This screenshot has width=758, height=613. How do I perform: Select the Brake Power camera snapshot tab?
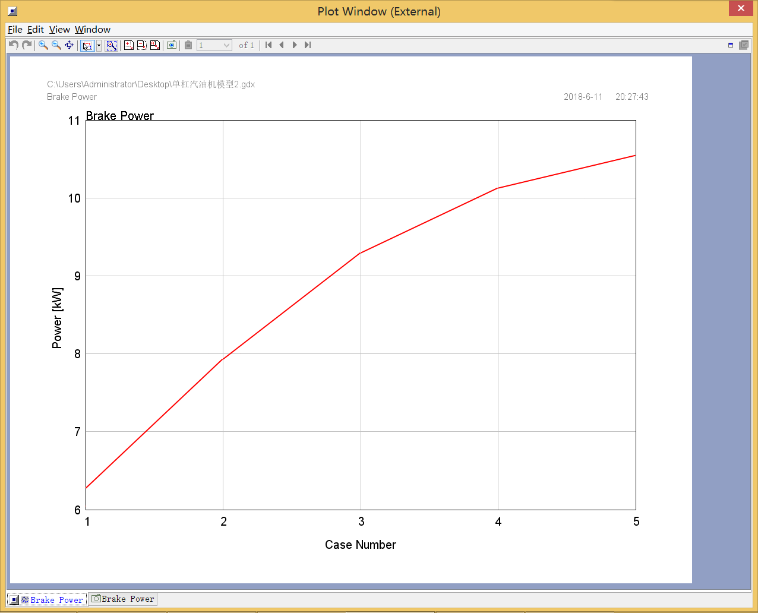pyautogui.click(x=124, y=599)
